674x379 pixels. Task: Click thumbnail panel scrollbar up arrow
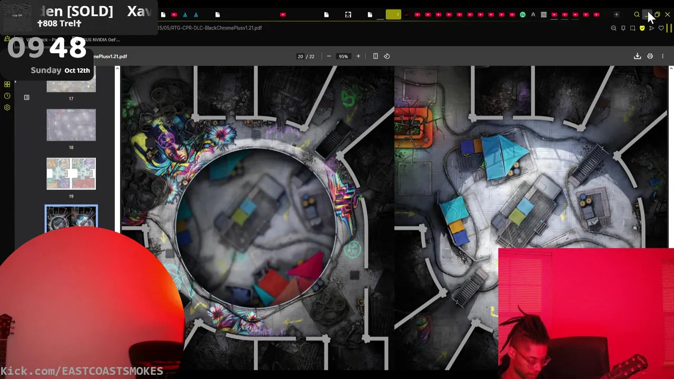tap(117, 69)
